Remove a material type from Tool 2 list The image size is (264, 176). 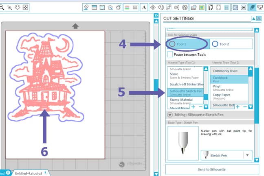pyautogui.click(x=245, y=106)
